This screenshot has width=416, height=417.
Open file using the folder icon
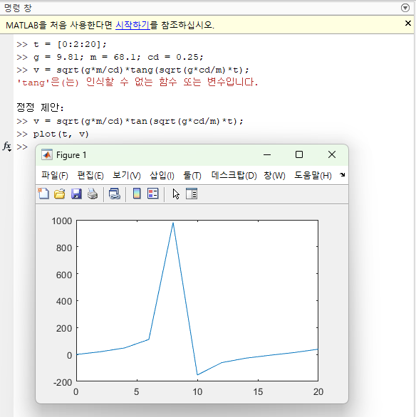coord(60,194)
